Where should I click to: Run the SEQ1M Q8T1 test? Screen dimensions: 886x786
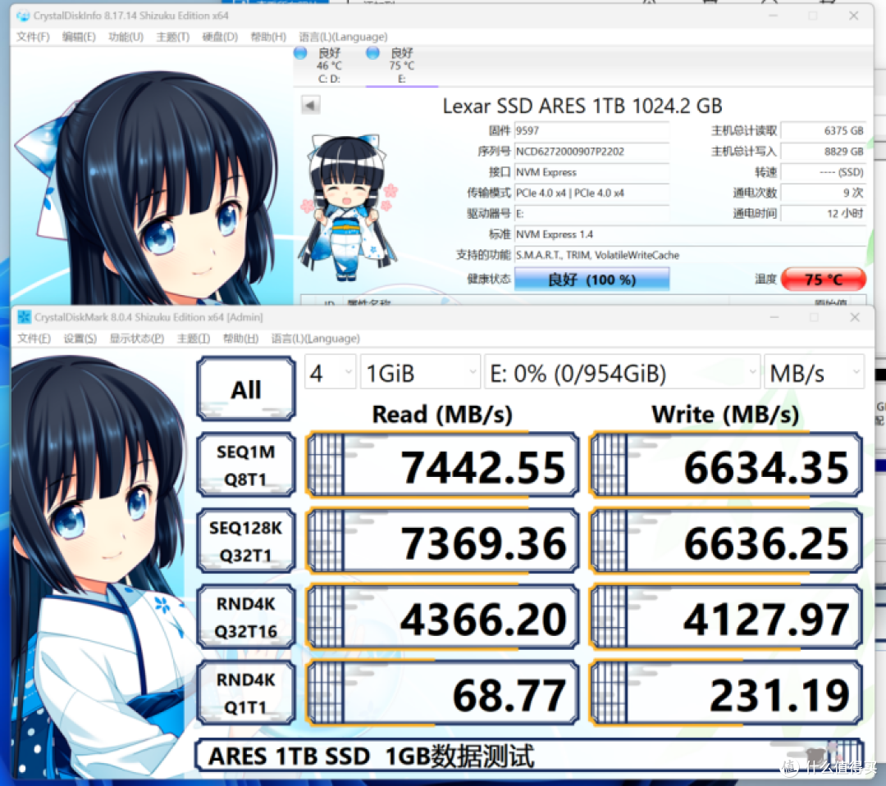246,465
